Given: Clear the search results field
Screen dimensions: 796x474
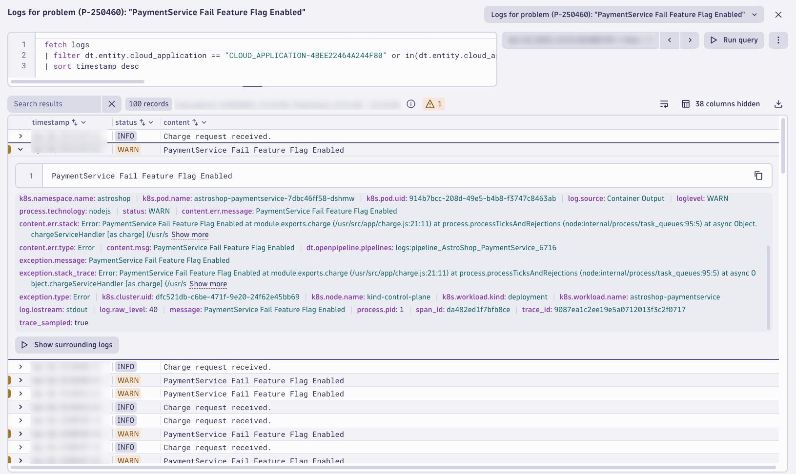Looking at the screenshot, I should (x=112, y=104).
